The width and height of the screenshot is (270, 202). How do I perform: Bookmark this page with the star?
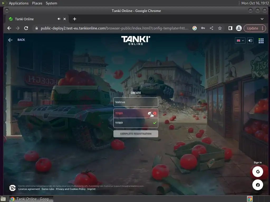pos(220,28)
